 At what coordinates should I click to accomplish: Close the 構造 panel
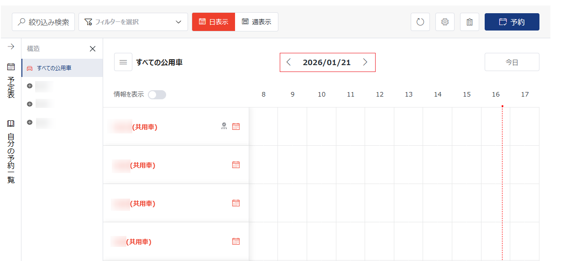click(x=93, y=49)
